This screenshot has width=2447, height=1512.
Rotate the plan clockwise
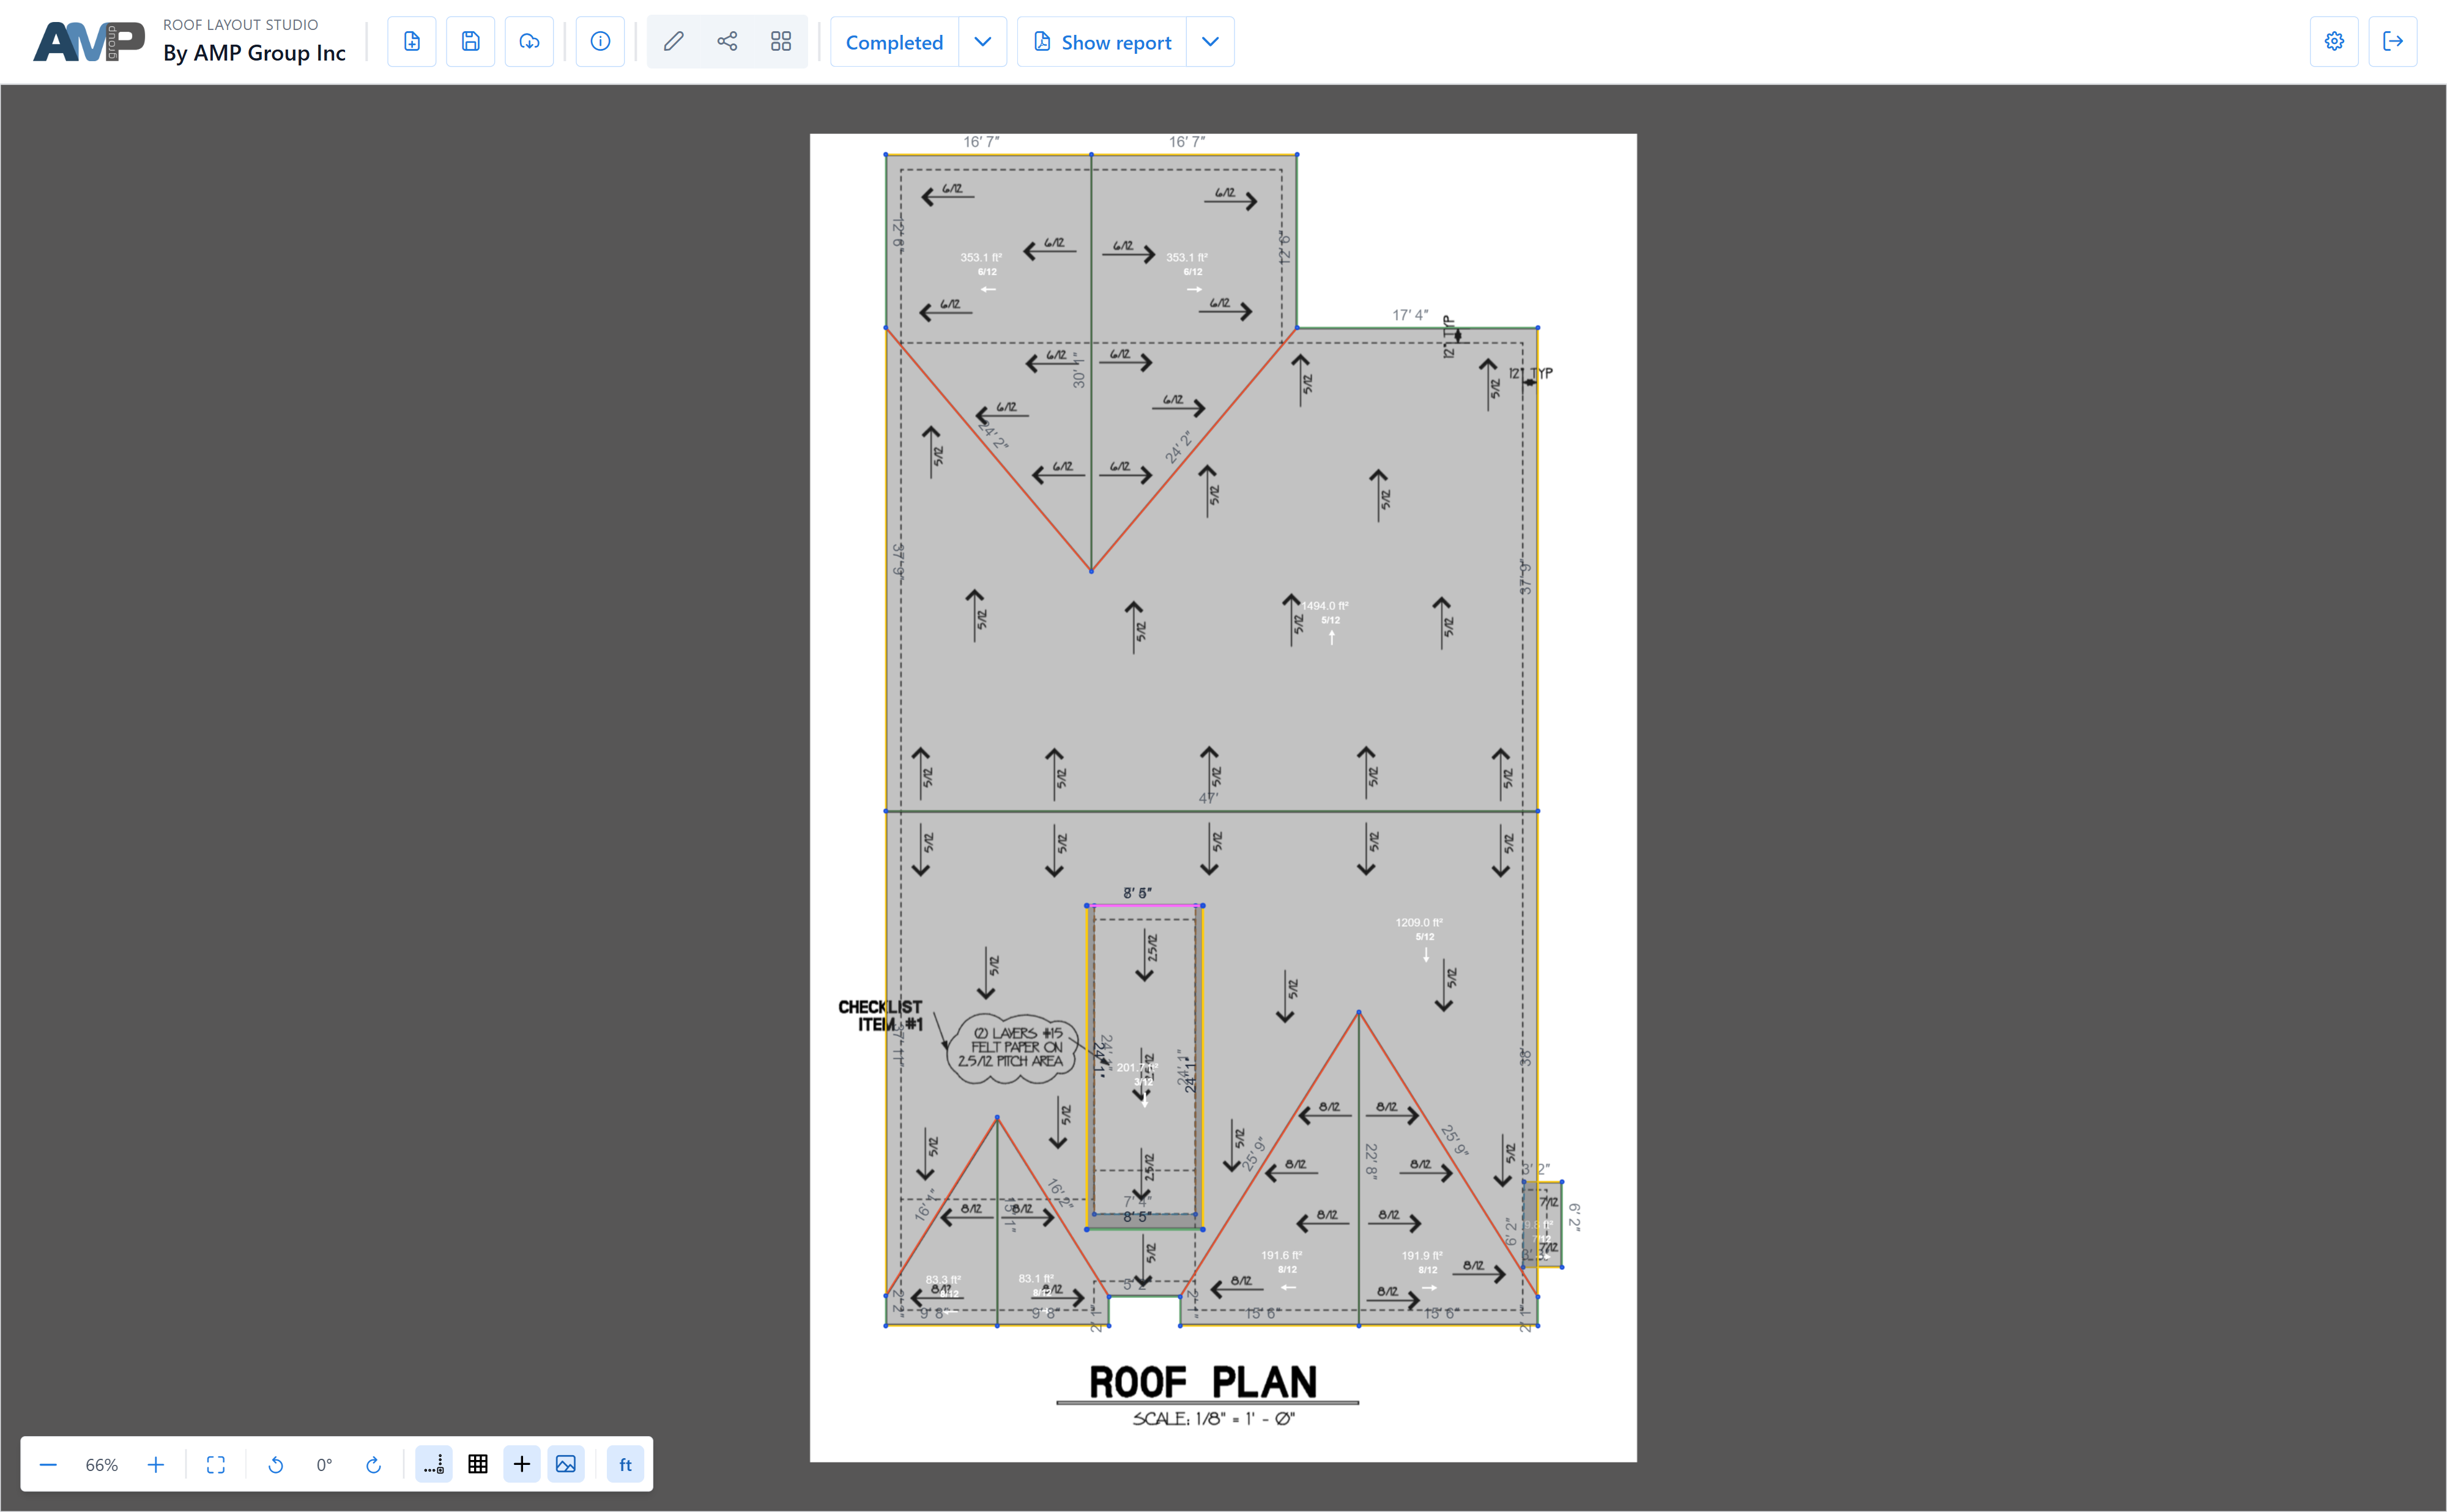click(373, 1464)
